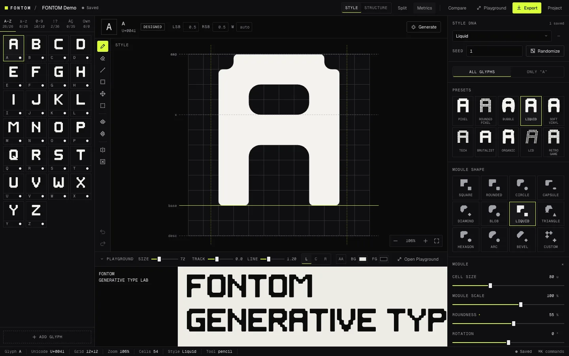Flip the glyph horizontally
Viewport: 569px width, 356px height.
point(103,122)
